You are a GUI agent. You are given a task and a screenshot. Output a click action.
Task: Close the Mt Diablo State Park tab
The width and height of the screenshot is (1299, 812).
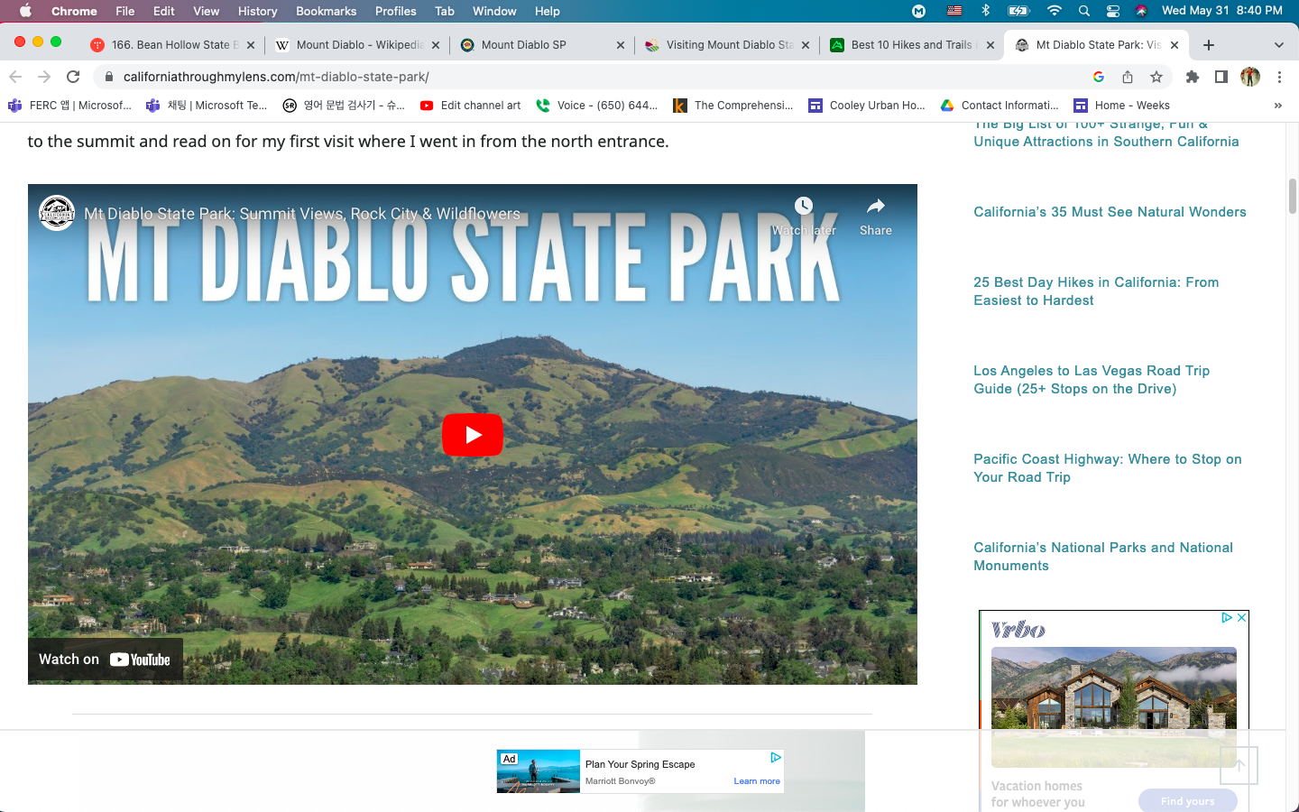click(x=1175, y=45)
